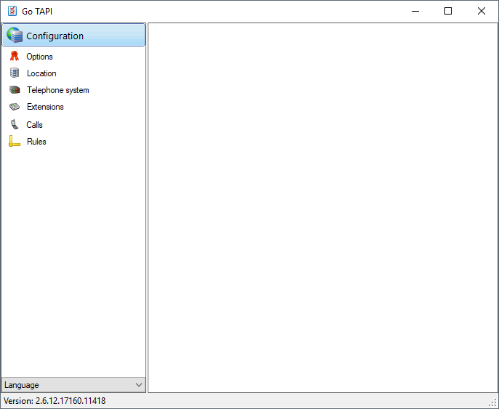
Task: Close the Go TAPI window
Action: [482, 11]
